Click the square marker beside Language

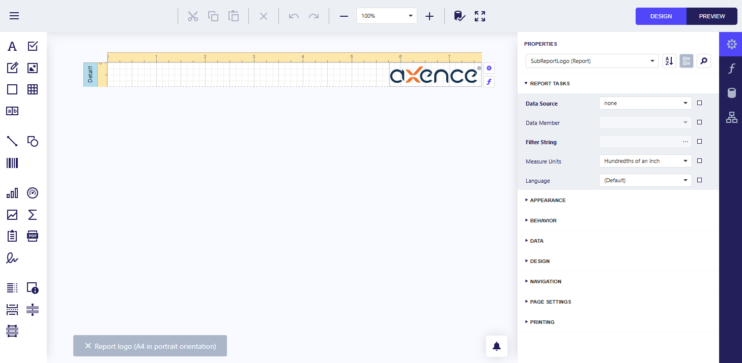pyautogui.click(x=699, y=180)
